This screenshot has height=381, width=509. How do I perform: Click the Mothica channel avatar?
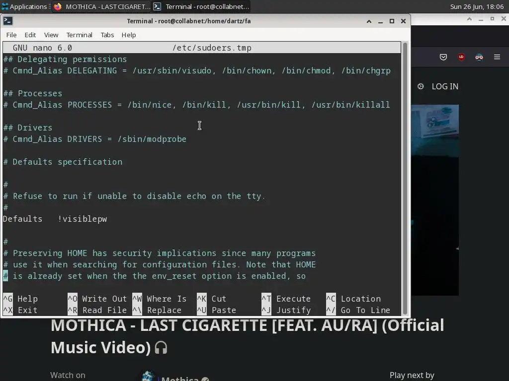pos(148,377)
